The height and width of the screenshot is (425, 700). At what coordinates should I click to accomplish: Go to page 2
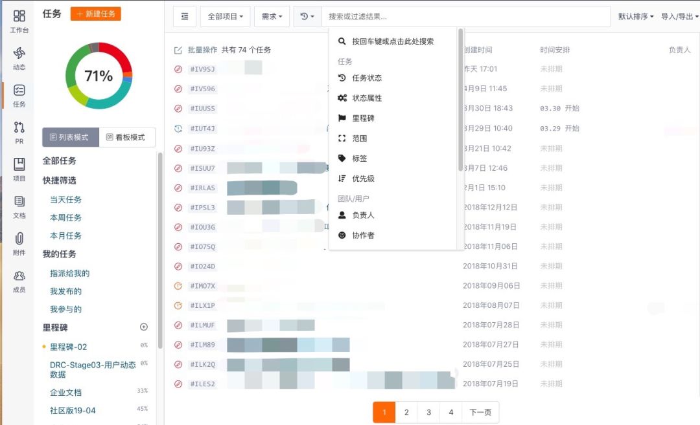(x=406, y=412)
